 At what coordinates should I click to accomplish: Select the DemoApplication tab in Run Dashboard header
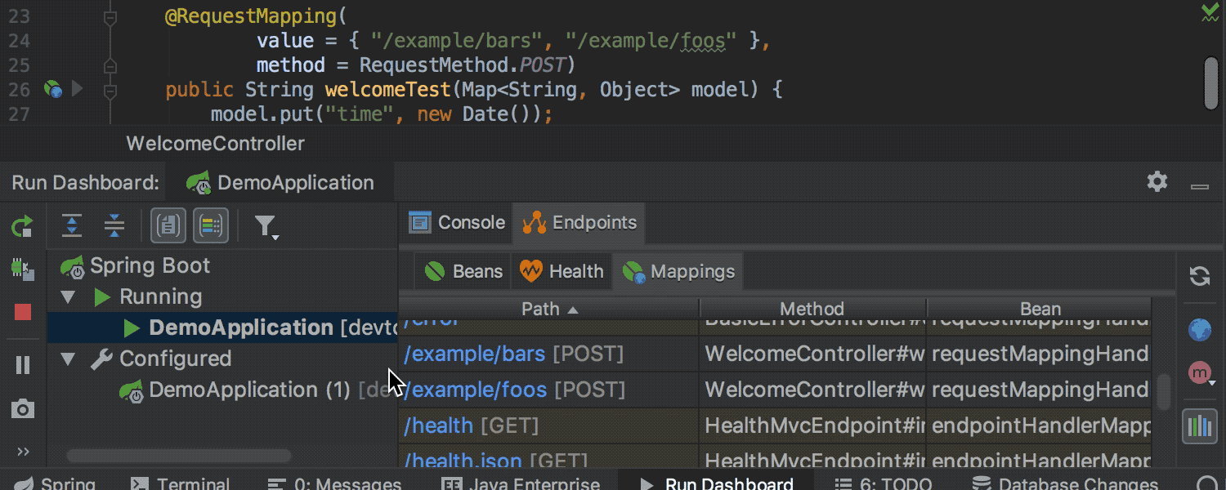(280, 183)
